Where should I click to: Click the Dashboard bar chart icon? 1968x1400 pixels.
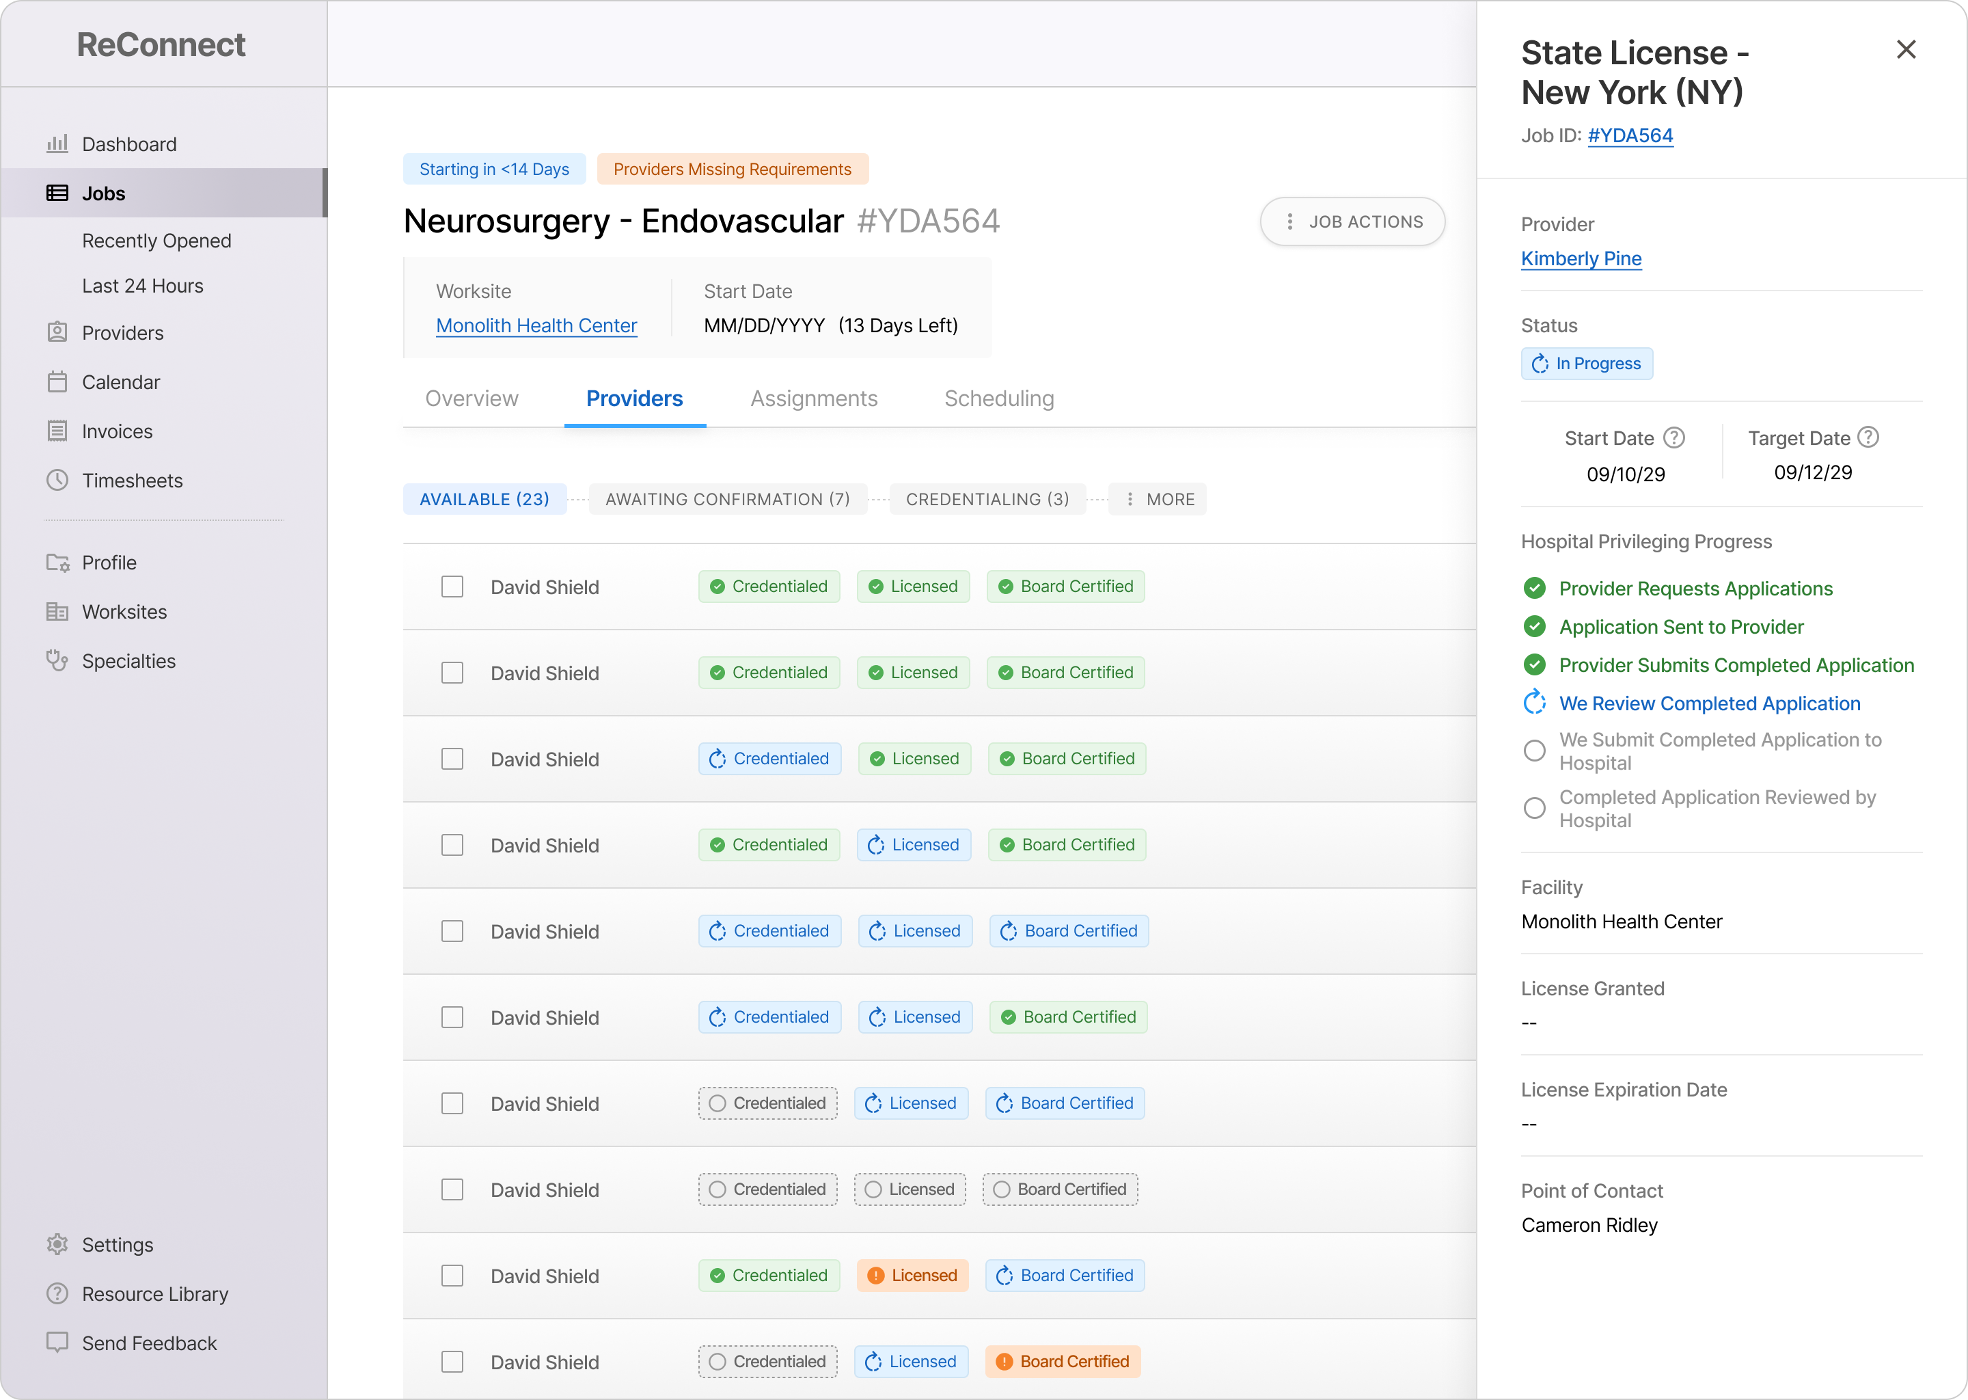tap(57, 144)
